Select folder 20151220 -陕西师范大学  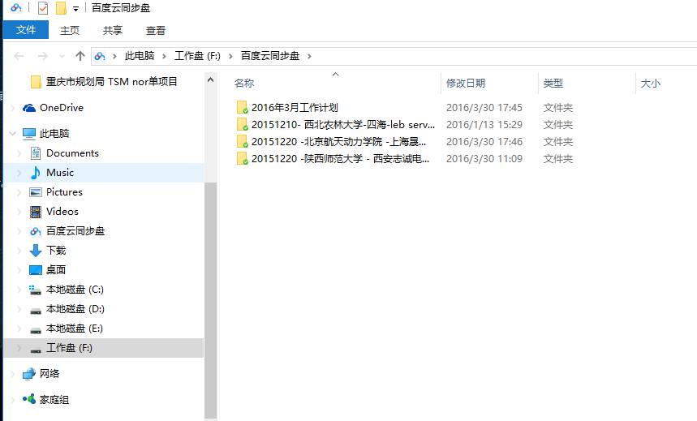coord(341,159)
